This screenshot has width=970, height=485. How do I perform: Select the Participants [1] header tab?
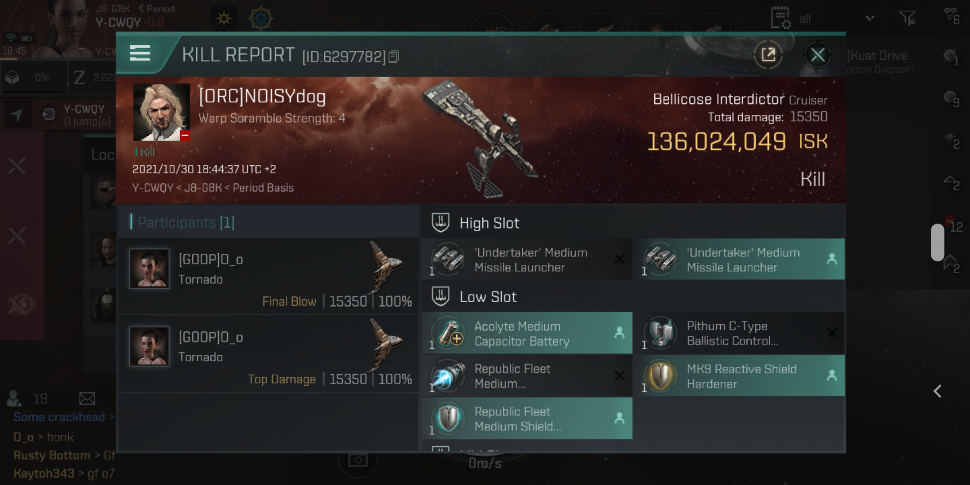[186, 222]
